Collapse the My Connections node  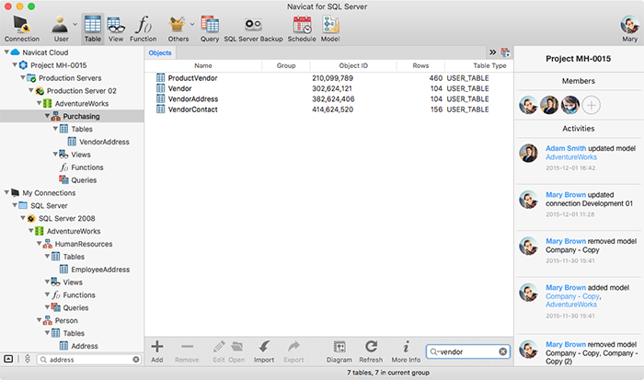click(x=6, y=192)
